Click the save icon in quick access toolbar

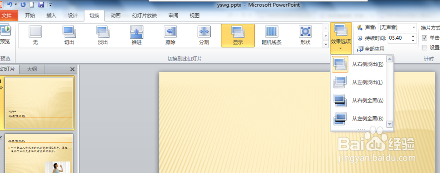(x=41, y=4)
